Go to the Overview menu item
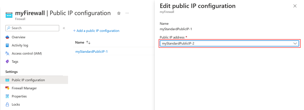304x110 pixels. 18,37
